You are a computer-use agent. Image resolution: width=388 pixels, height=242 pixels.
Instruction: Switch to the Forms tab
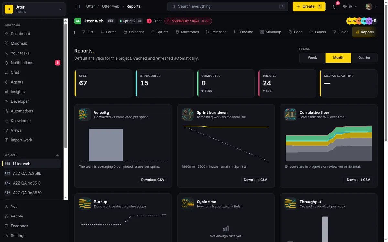(109, 32)
